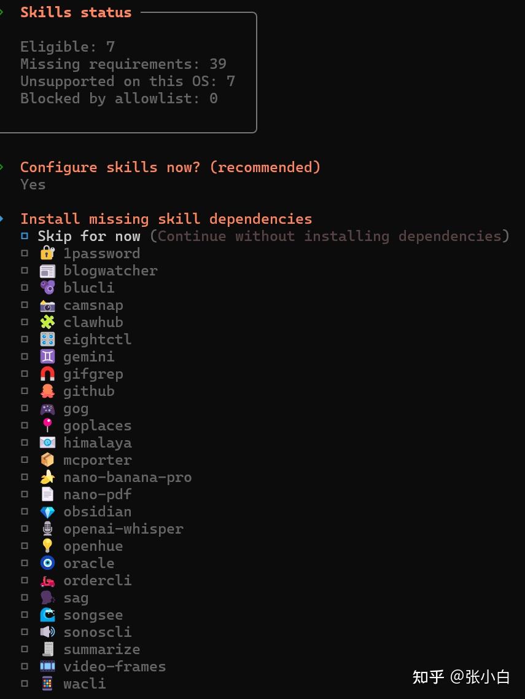Click the Install missing skill dependencies prompt marker

(x=2, y=219)
